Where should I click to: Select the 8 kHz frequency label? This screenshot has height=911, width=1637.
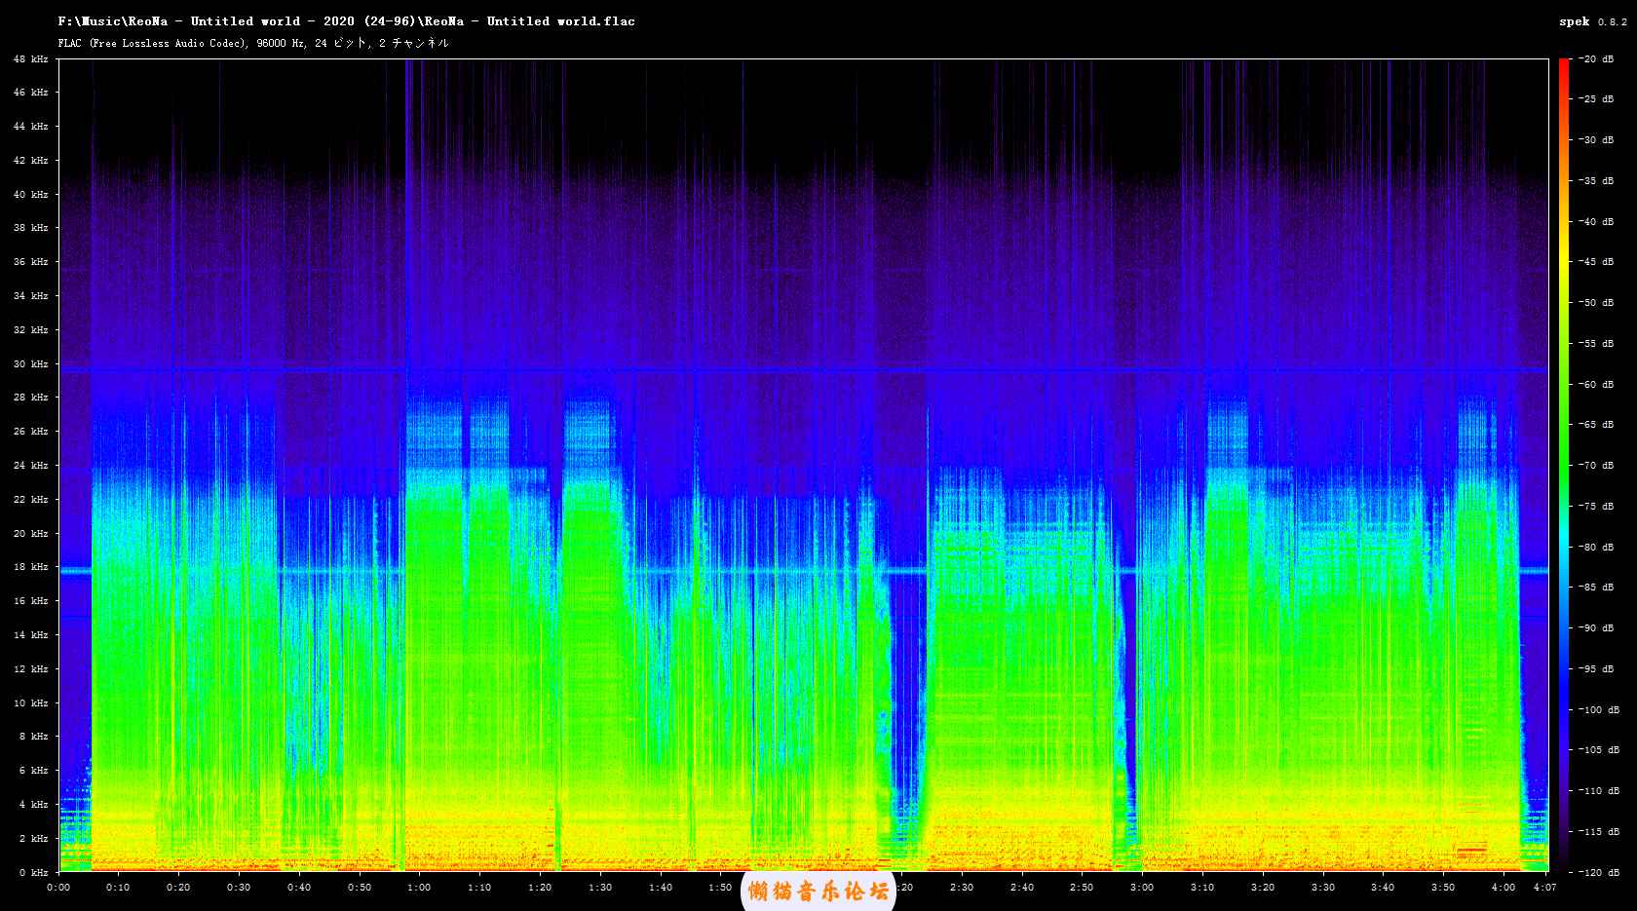point(33,737)
